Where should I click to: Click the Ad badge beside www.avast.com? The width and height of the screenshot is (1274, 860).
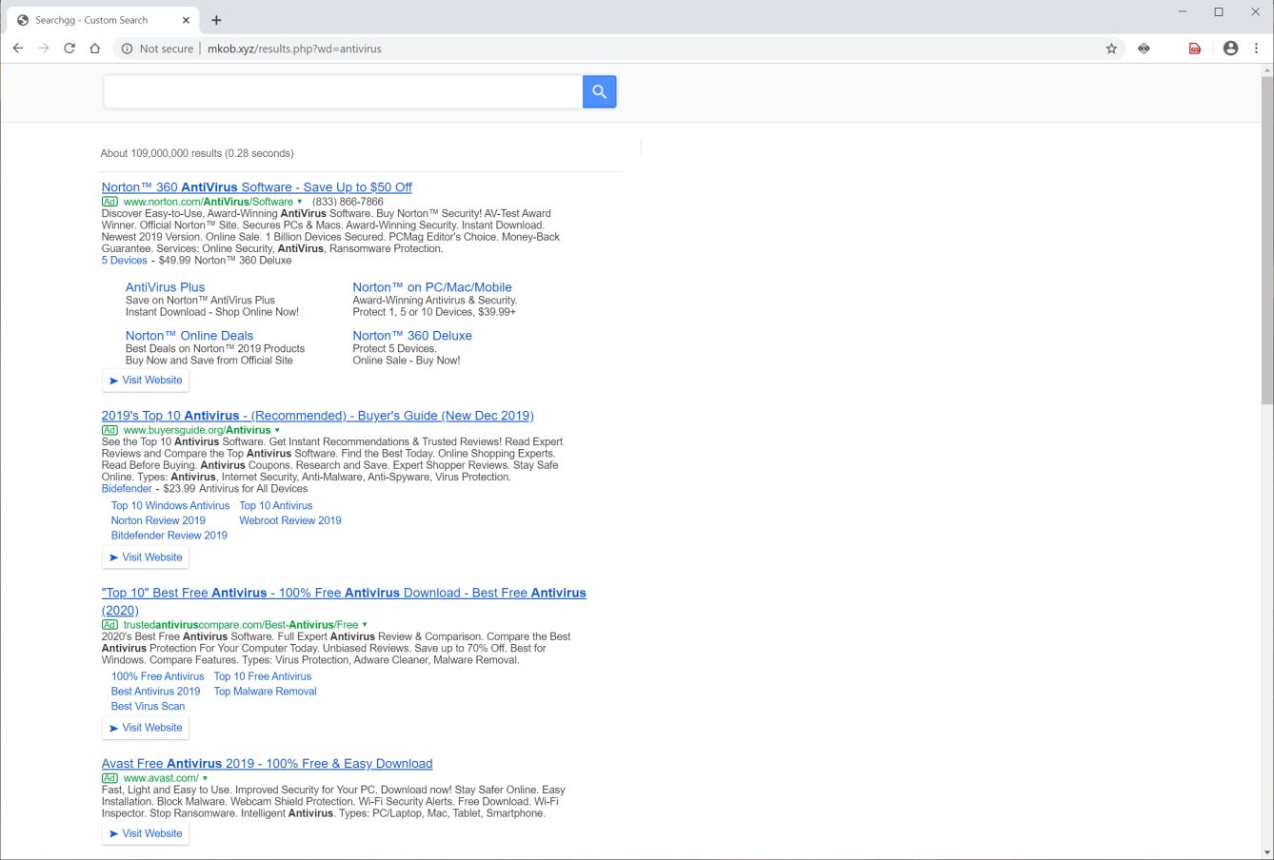(109, 778)
